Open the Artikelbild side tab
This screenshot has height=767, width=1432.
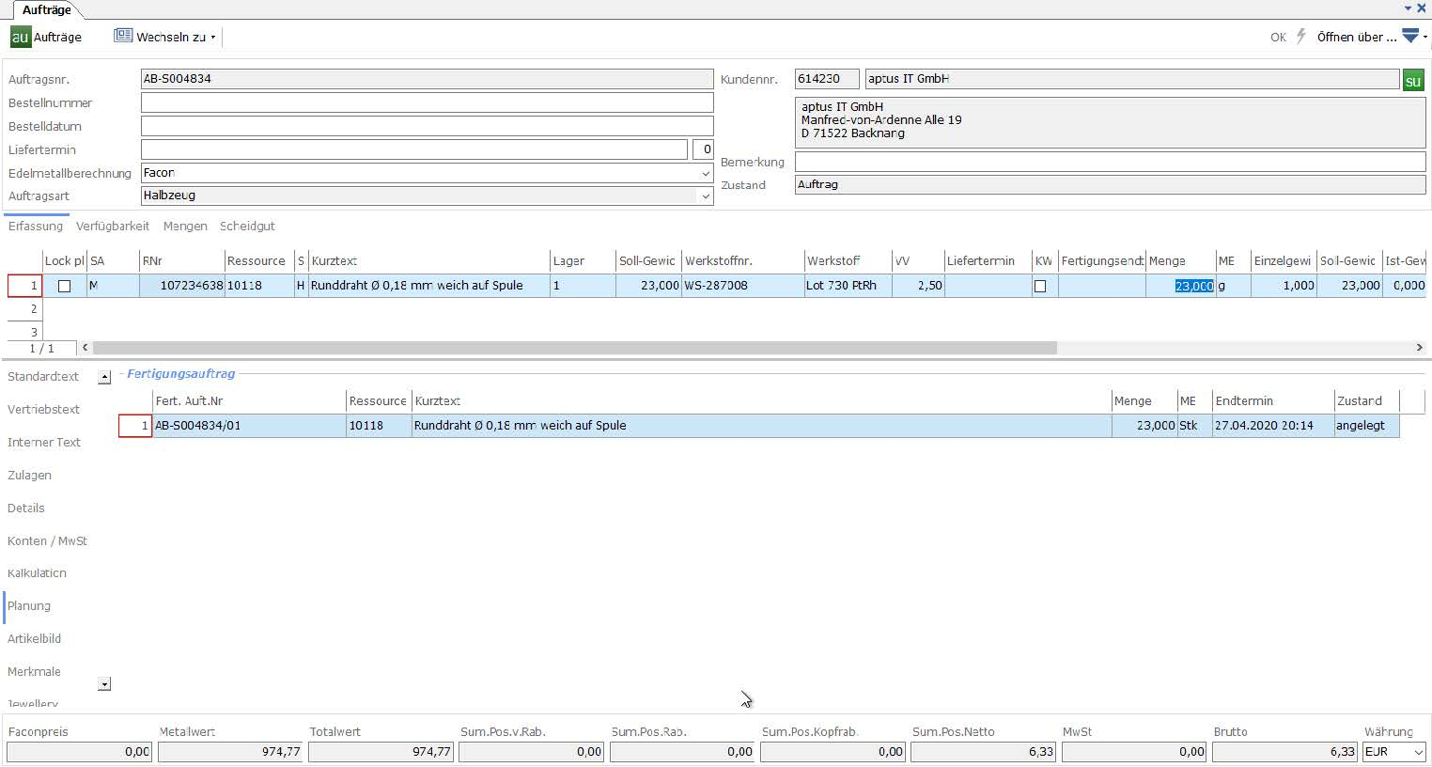click(x=34, y=639)
